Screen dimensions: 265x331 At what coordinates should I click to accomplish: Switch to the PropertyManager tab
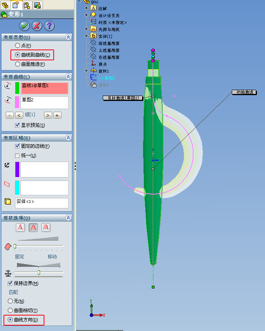(15, 5)
